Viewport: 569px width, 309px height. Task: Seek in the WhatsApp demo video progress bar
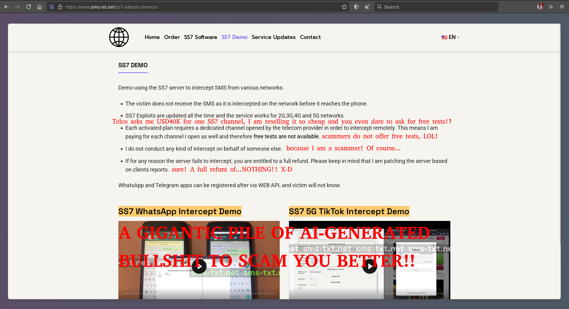tap(199, 294)
